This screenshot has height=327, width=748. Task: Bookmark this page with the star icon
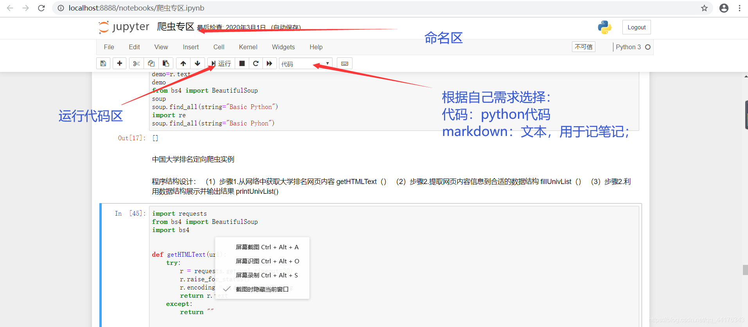[704, 8]
